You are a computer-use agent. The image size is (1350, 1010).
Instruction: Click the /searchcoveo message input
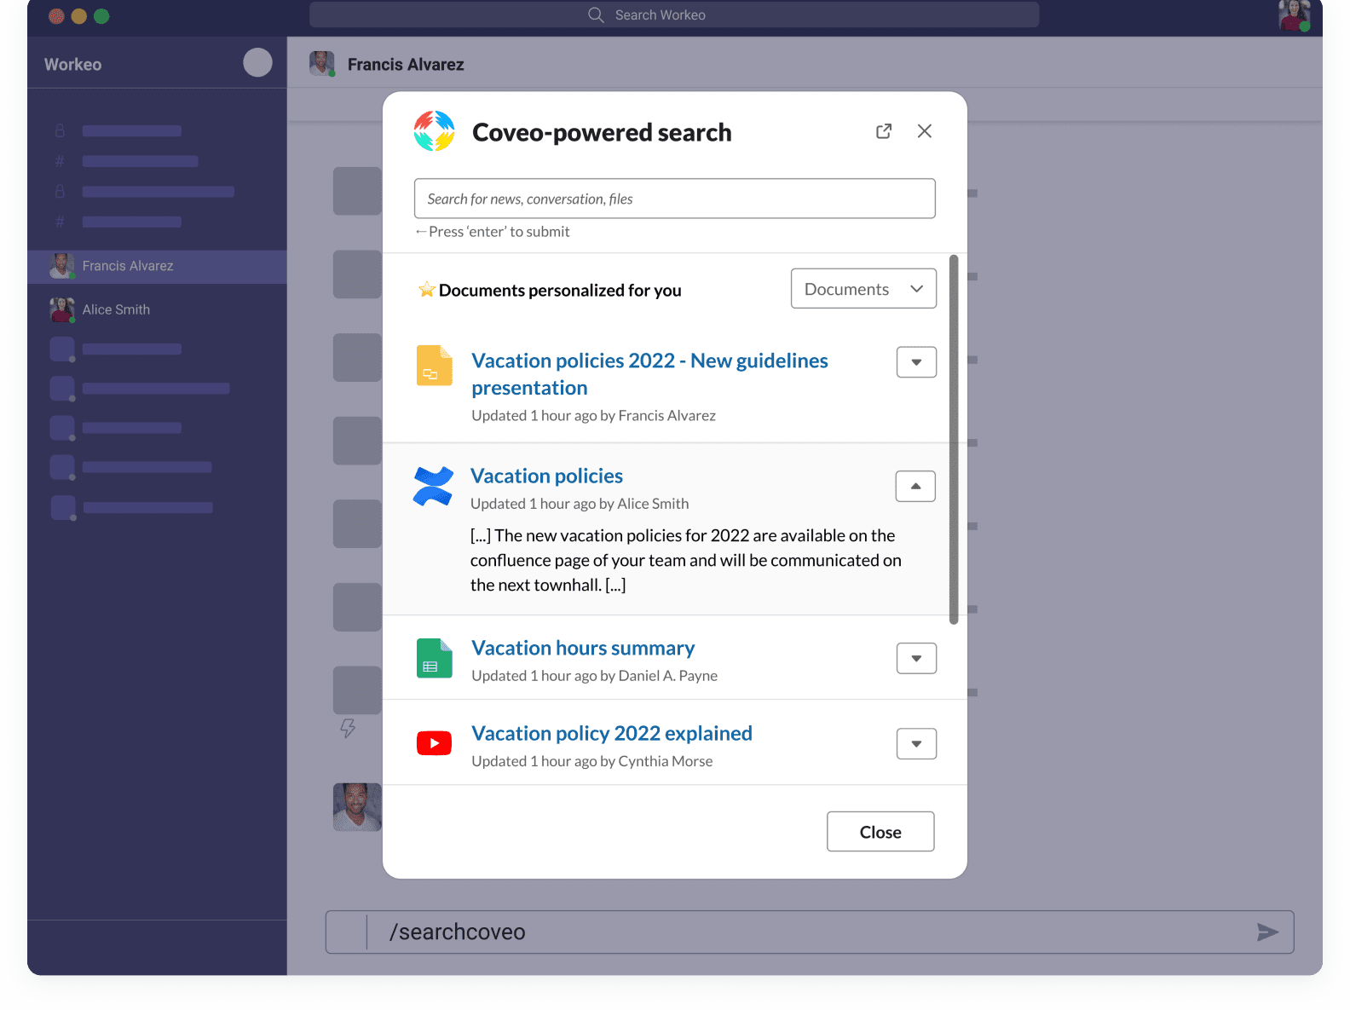[810, 932]
